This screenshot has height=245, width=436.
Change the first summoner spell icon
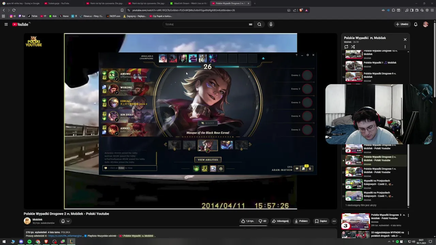click(196, 168)
